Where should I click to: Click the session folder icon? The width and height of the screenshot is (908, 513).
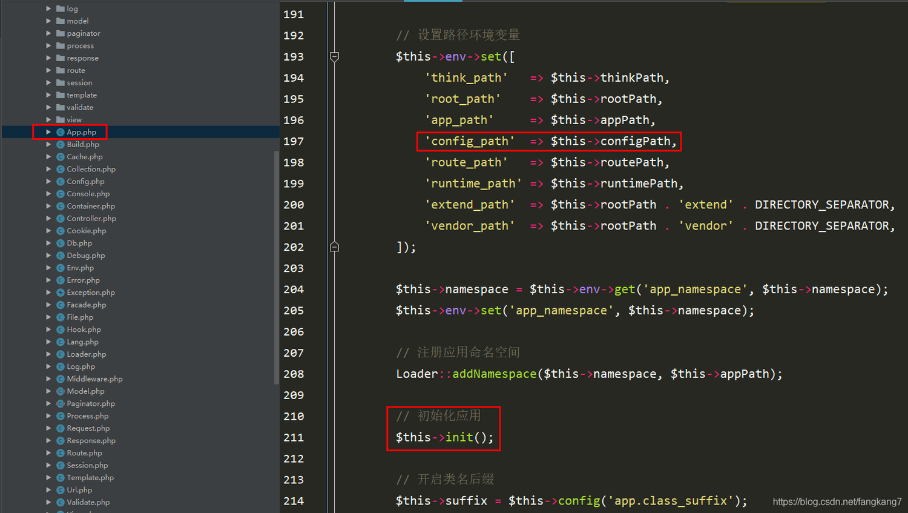click(61, 82)
